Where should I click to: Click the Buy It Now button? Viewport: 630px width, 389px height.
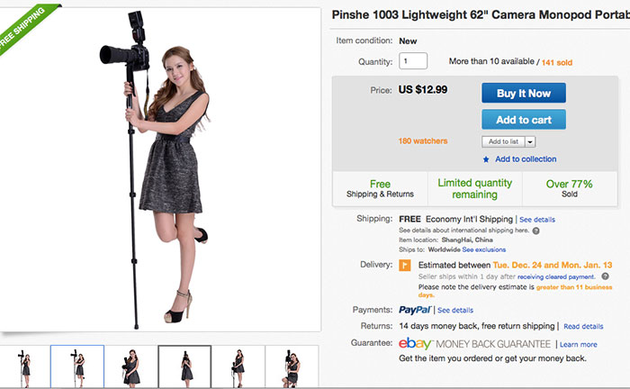(524, 93)
